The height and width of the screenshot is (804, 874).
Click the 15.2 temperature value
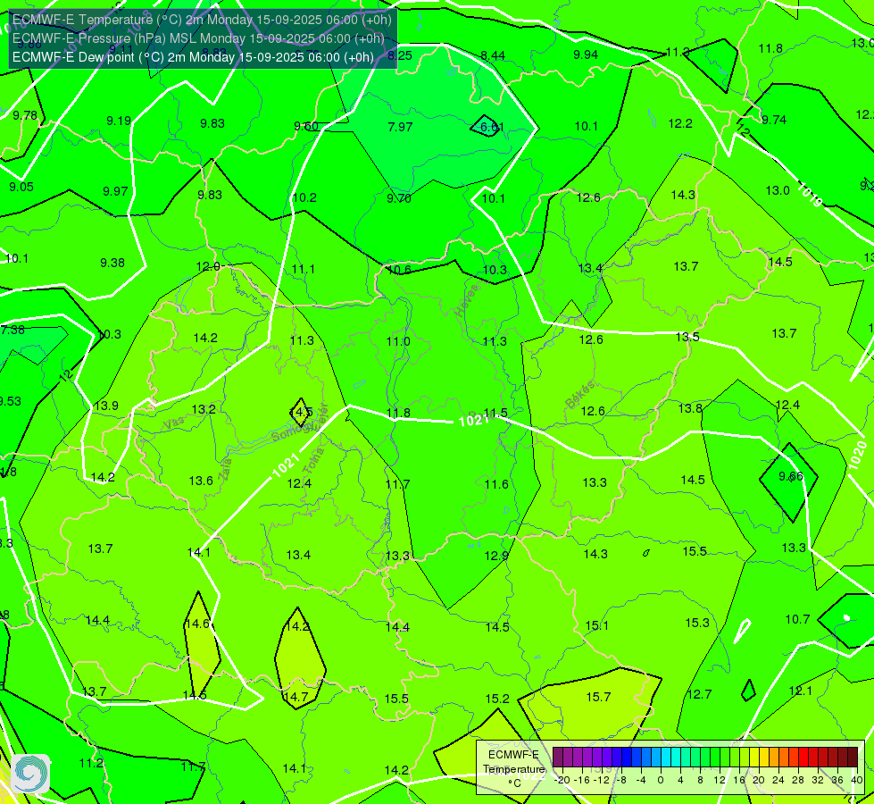coord(497,699)
